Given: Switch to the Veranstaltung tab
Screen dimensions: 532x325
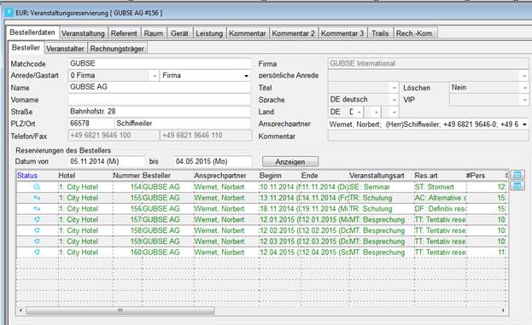Looking at the screenshot, I should pyautogui.click(x=83, y=33).
